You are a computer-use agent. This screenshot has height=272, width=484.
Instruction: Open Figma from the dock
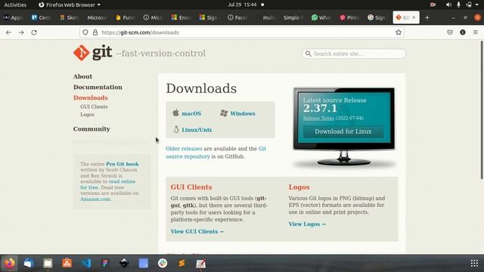click(105, 263)
